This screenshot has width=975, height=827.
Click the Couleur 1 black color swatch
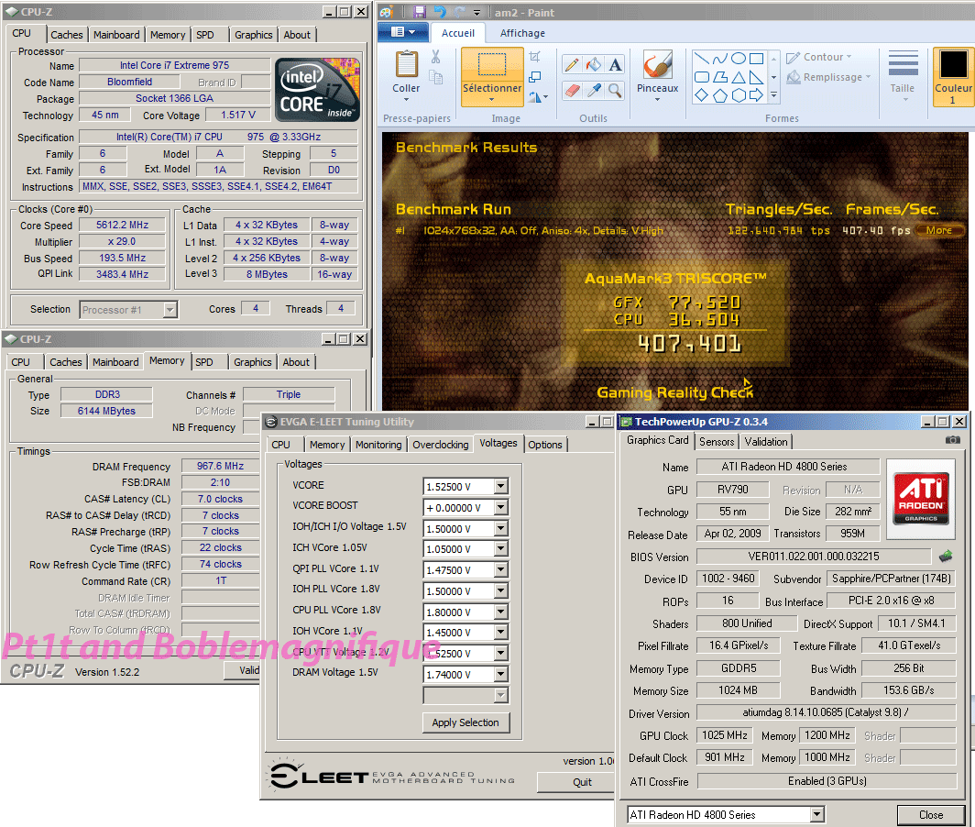click(x=953, y=64)
